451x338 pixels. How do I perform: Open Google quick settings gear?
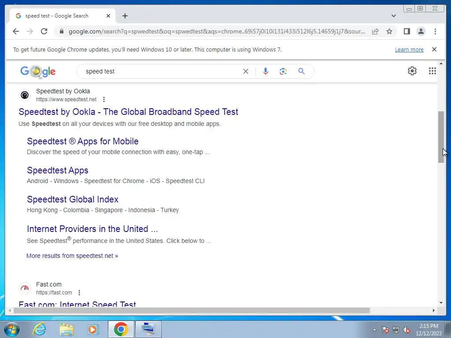[412, 71]
